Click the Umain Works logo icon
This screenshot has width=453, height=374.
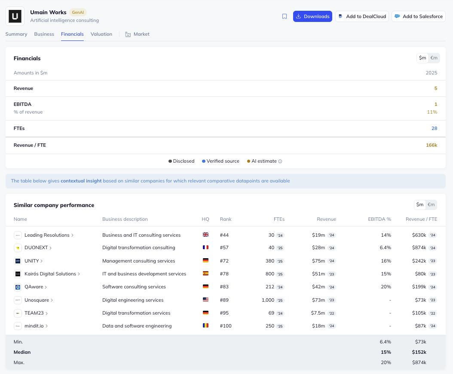(x=15, y=16)
